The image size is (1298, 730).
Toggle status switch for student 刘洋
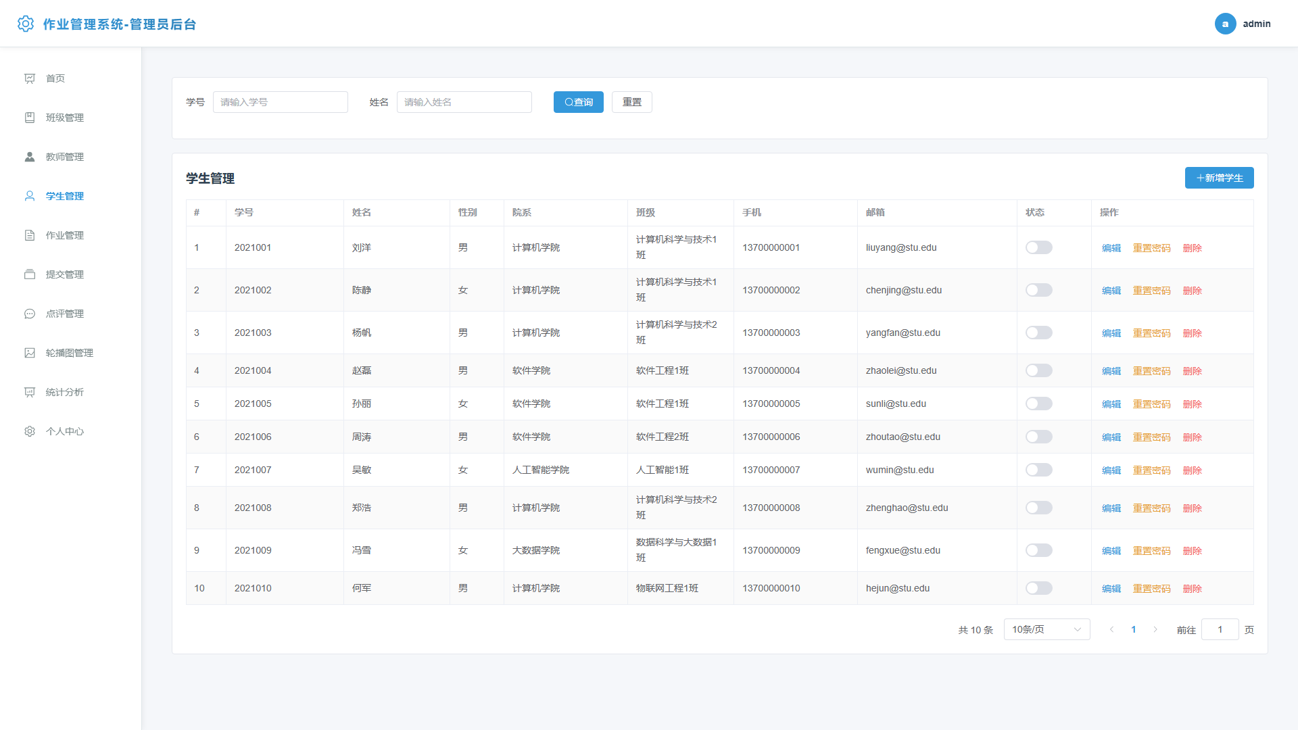tap(1038, 247)
